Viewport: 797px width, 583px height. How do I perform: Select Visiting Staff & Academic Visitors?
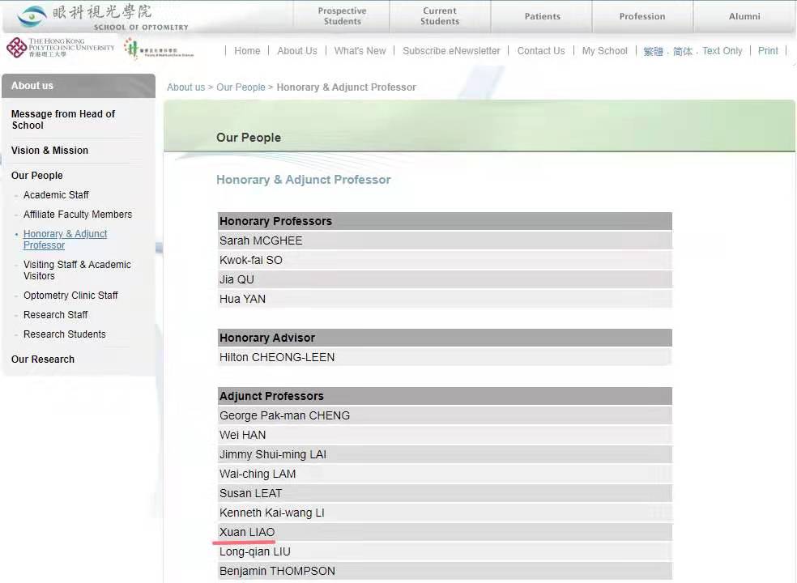[x=77, y=270]
